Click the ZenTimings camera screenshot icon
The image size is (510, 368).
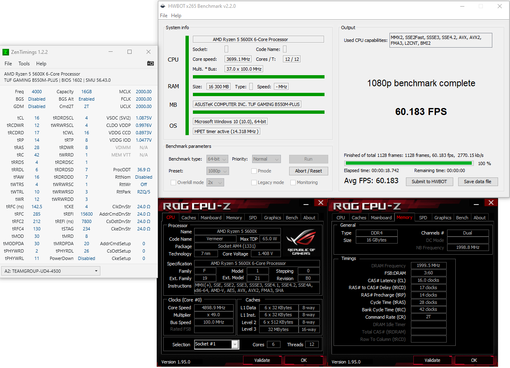point(151,63)
